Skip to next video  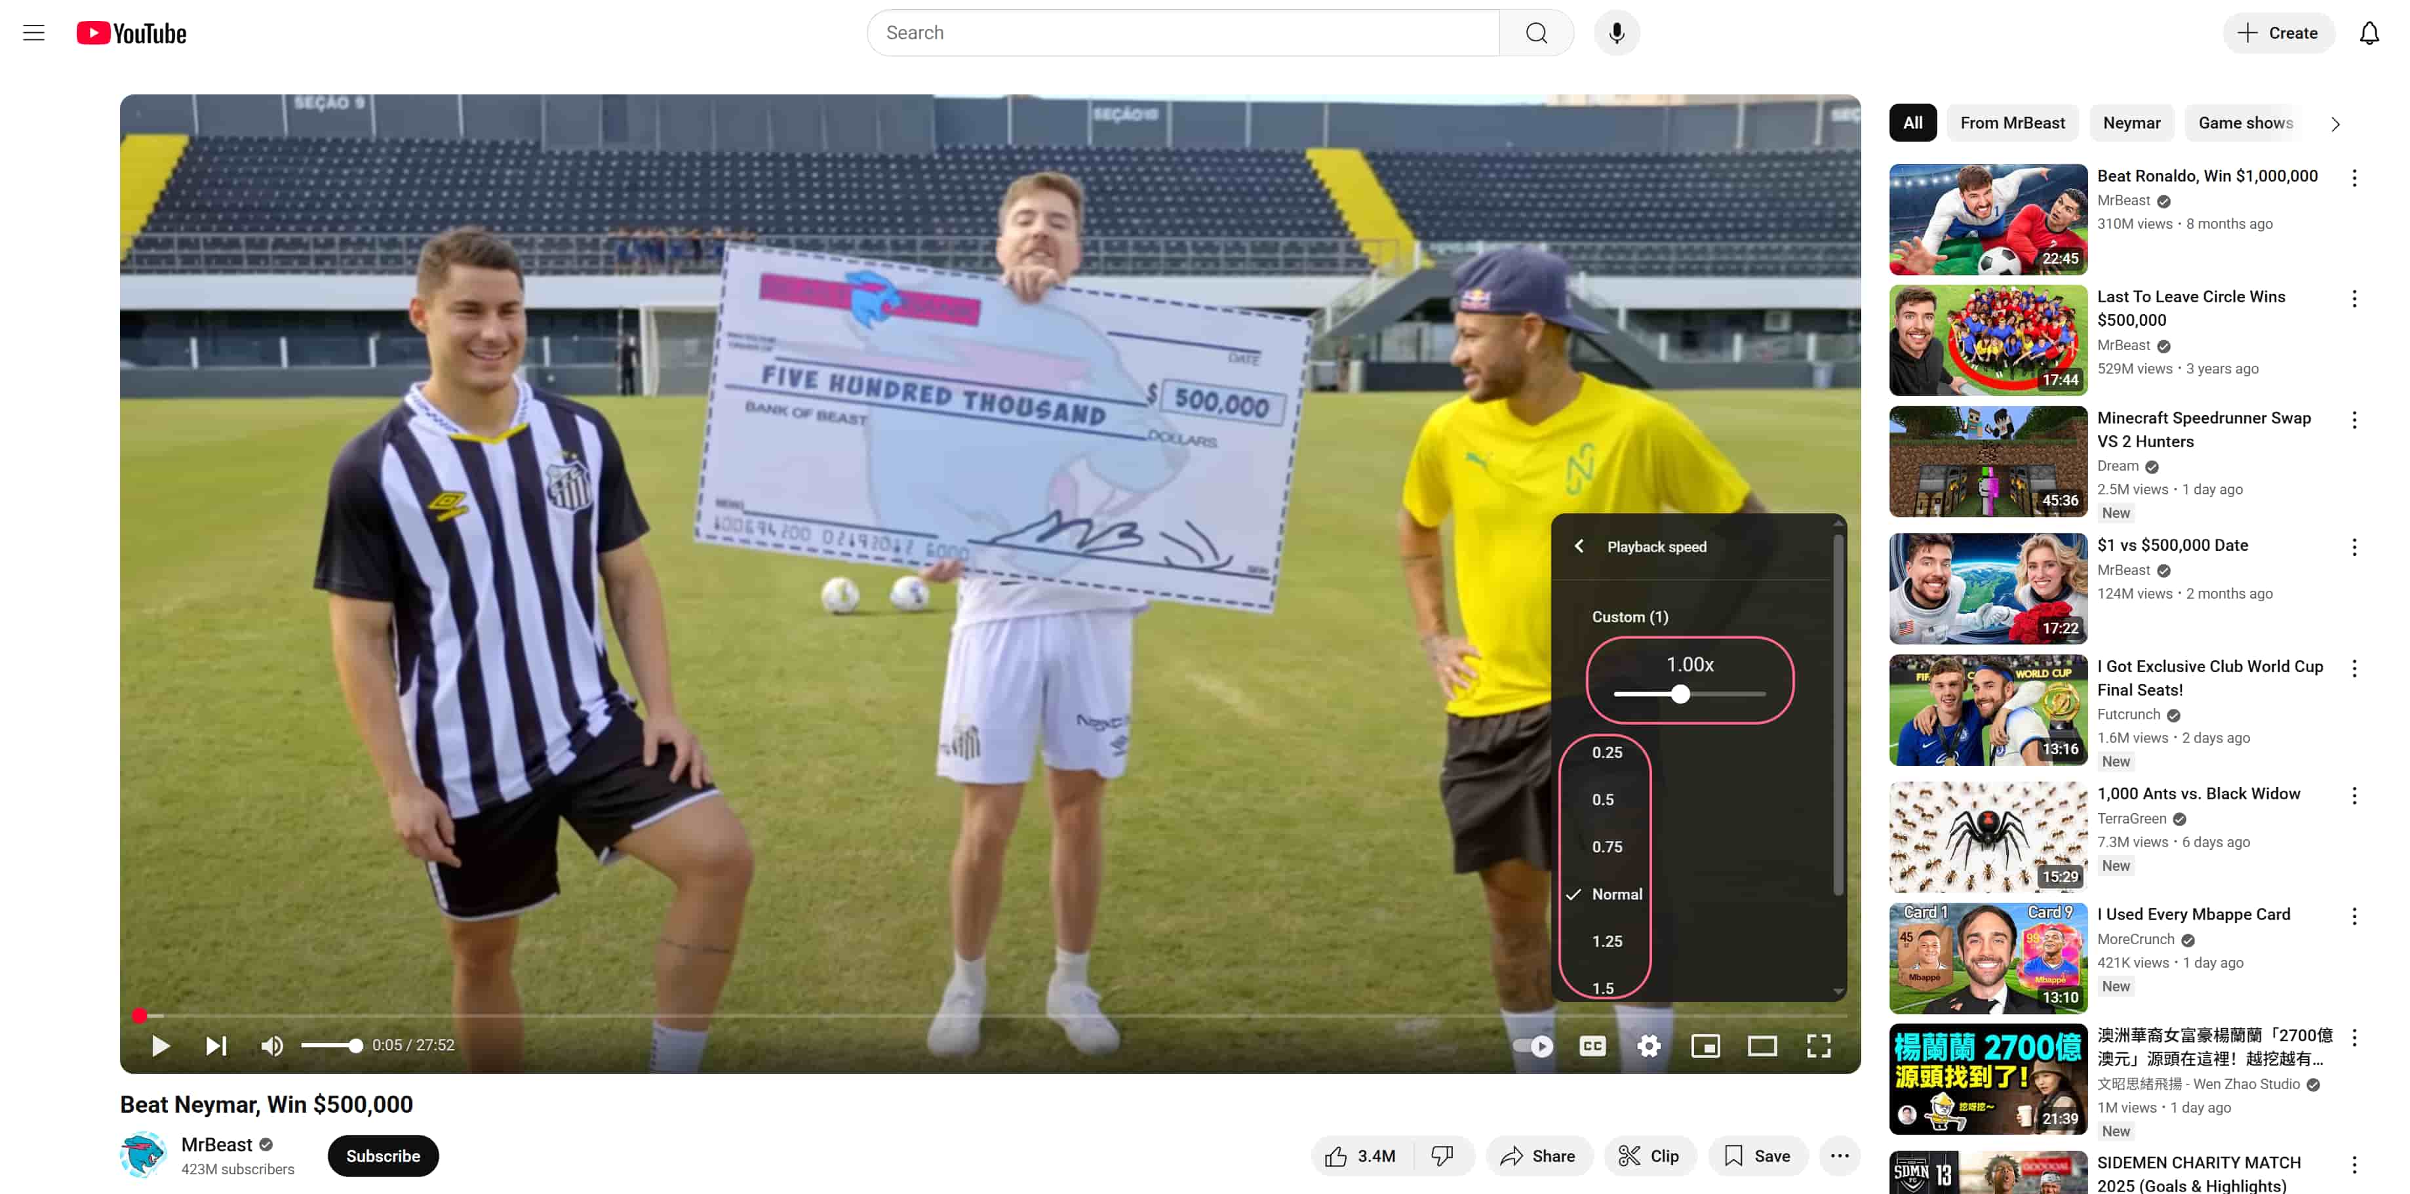[216, 1045]
